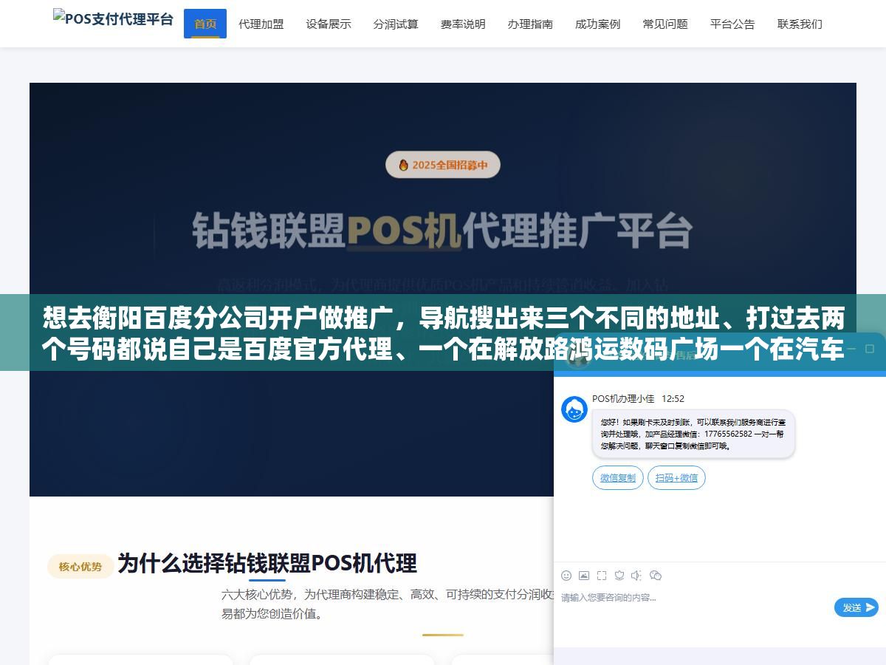Click the 扫码+微信 button

tap(676, 477)
